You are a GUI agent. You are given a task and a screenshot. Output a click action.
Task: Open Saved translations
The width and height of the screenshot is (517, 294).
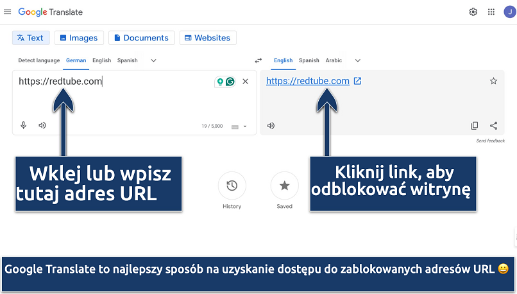click(x=285, y=186)
